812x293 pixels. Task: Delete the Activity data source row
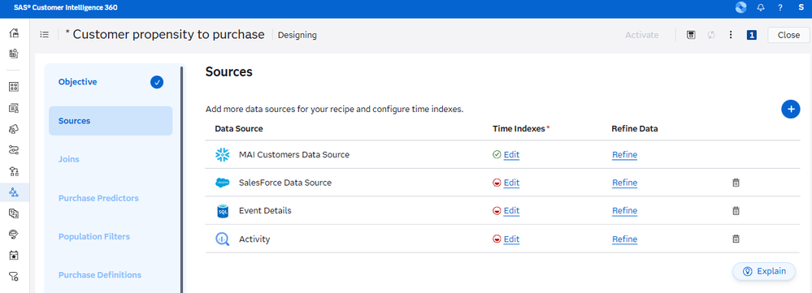[x=736, y=239]
